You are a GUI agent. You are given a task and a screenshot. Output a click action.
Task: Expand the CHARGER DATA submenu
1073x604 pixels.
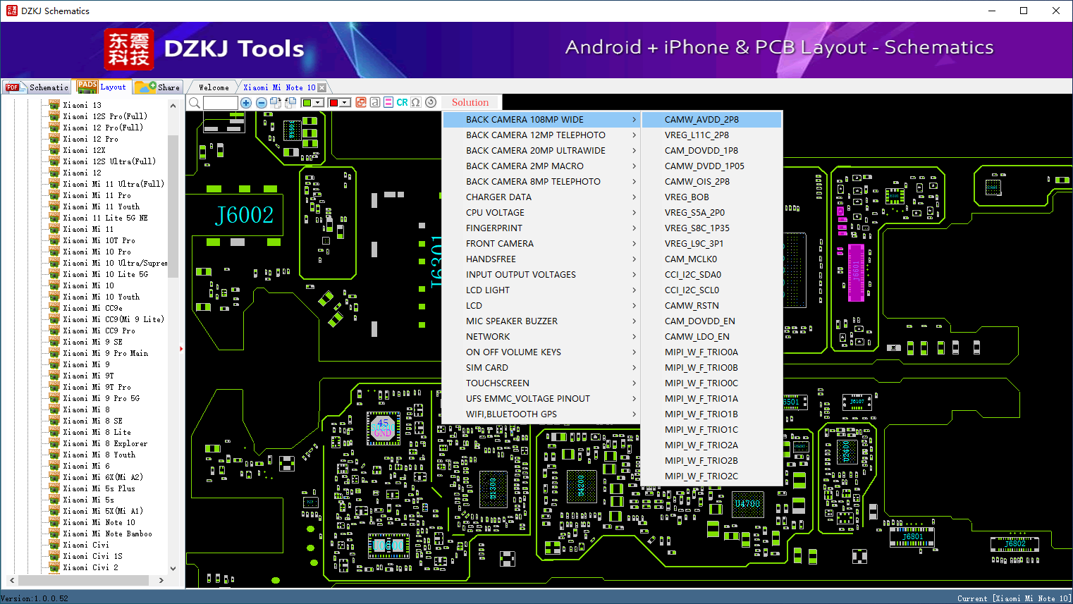(x=541, y=197)
